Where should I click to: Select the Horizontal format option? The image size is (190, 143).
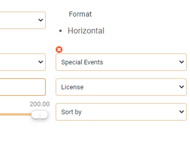(x=86, y=31)
